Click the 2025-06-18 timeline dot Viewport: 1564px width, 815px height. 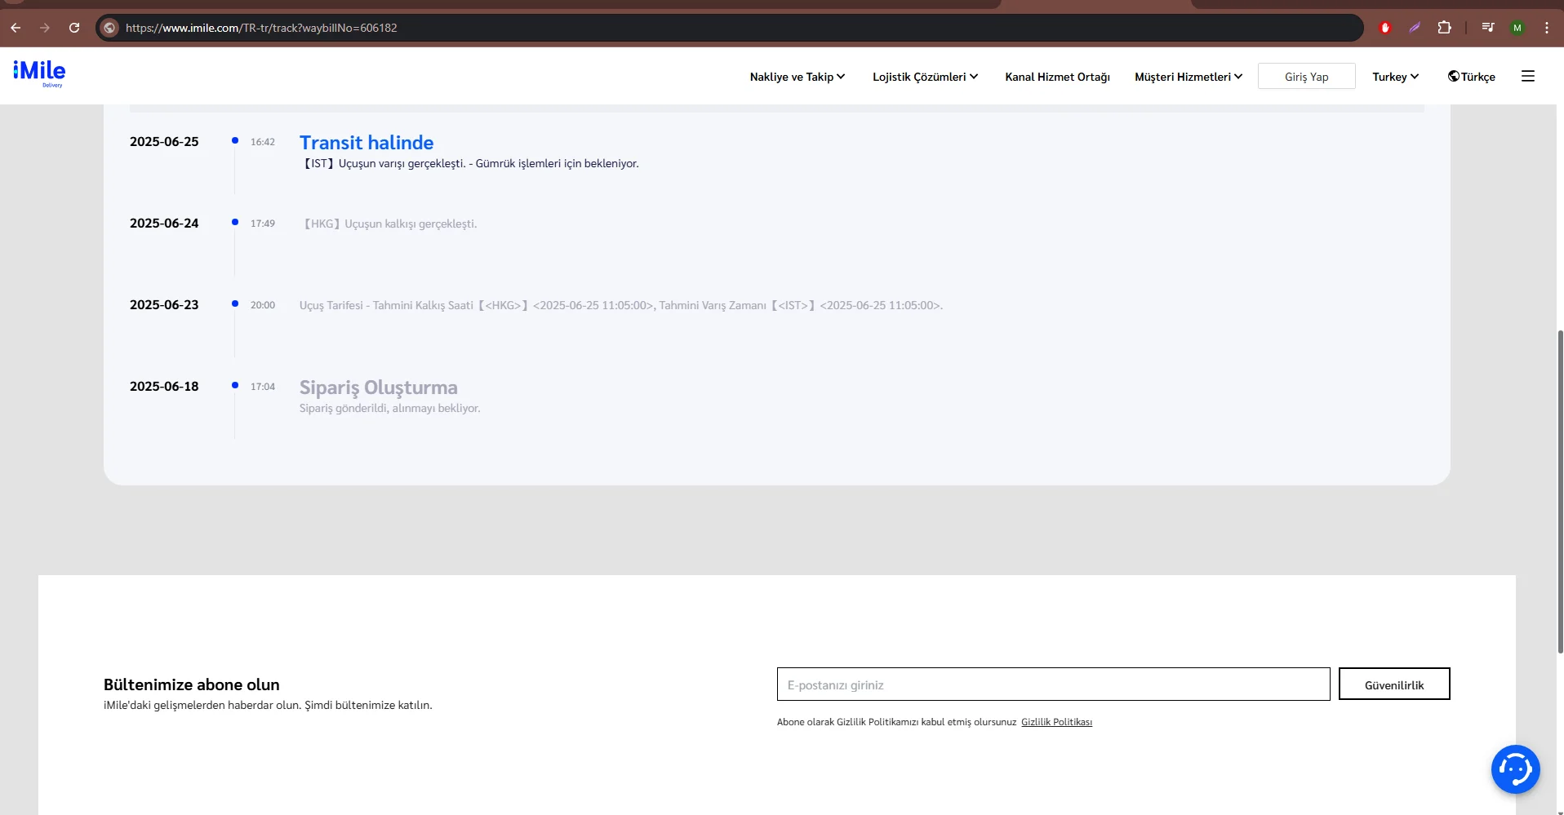click(235, 385)
